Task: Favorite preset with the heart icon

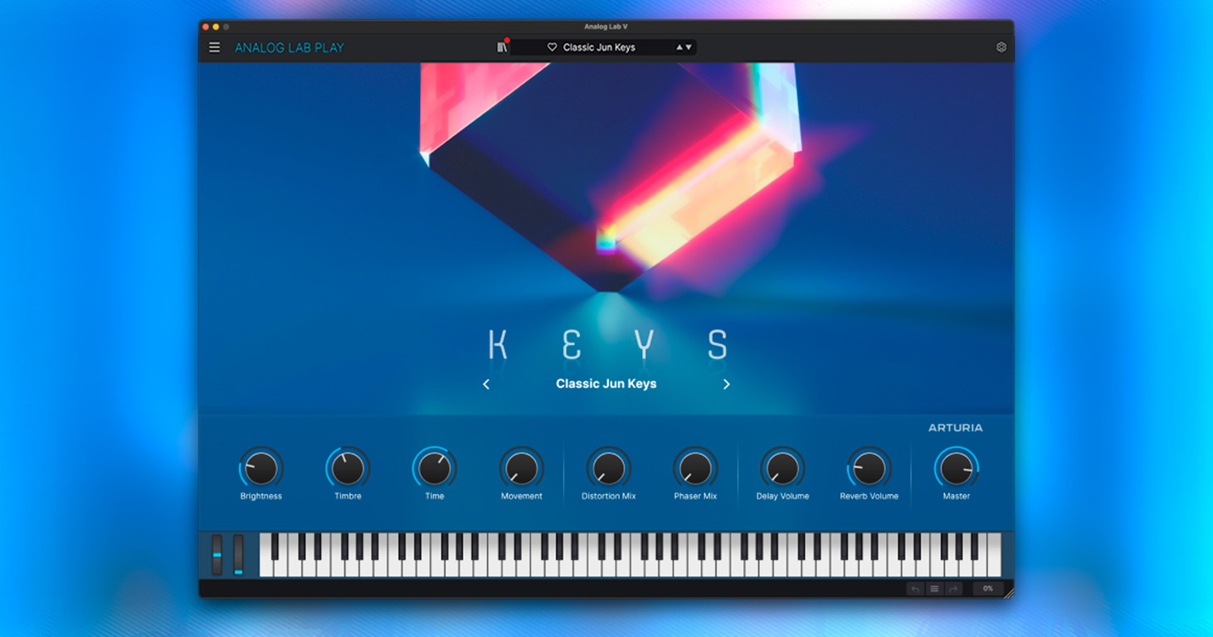Action: (552, 47)
